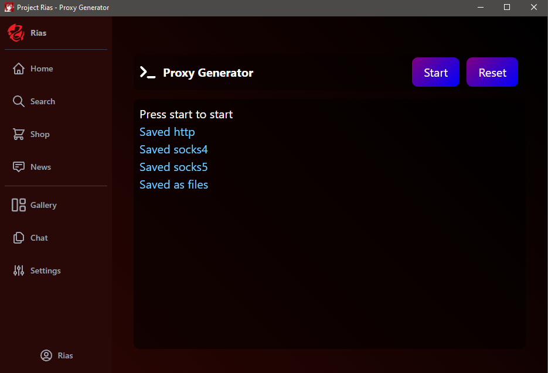Minimize the Project Rias window
The width and height of the screenshot is (548, 373).
[x=480, y=8]
